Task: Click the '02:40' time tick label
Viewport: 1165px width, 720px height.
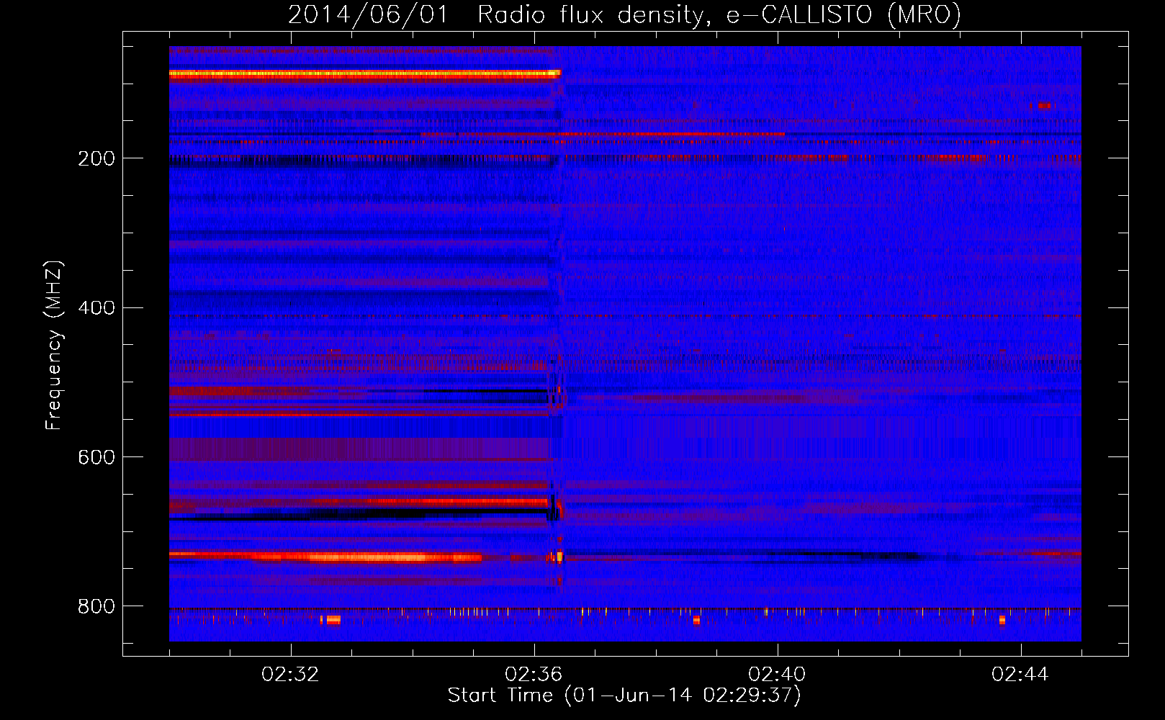Action: (x=778, y=675)
